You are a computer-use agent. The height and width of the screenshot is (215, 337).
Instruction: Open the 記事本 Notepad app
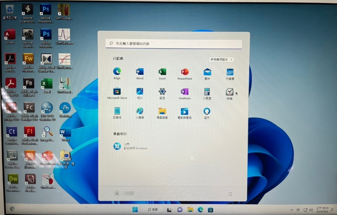pyautogui.click(x=117, y=113)
